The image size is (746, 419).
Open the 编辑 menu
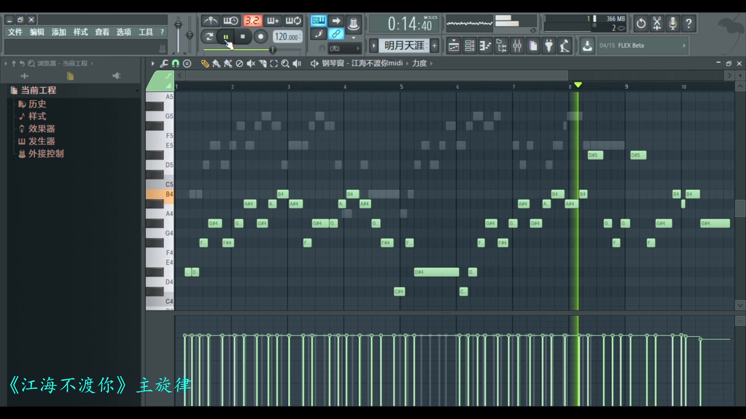point(37,32)
